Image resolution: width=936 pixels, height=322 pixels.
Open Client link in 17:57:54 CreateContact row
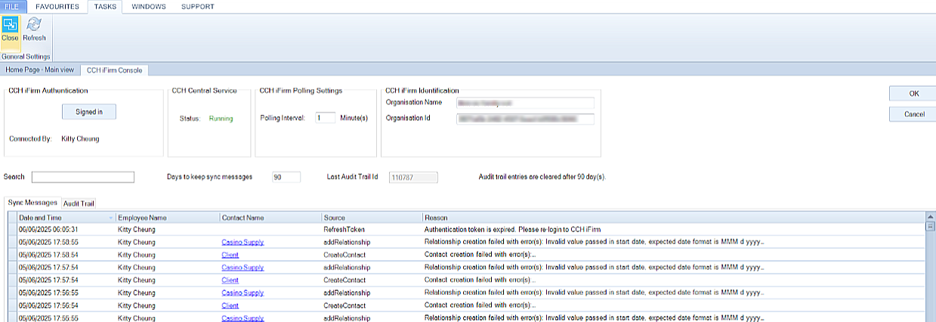pos(230,280)
